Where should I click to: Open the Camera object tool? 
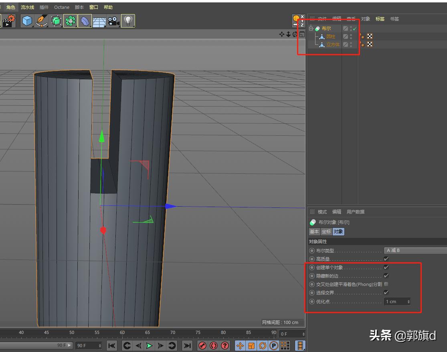(x=113, y=21)
